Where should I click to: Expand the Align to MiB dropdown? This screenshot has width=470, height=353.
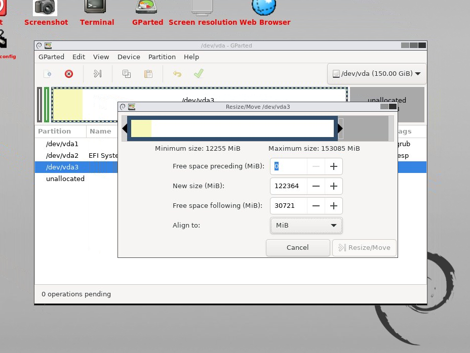tap(306, 225)
